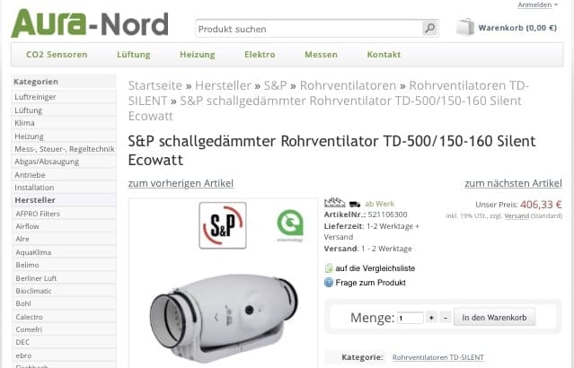The width and height of the screenshot is (574, 368).
Task: Click the compare list icon
Action: [329, 267]
